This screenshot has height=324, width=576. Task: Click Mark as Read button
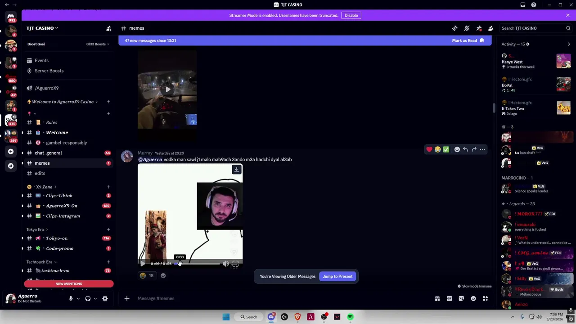pos(468,40)
